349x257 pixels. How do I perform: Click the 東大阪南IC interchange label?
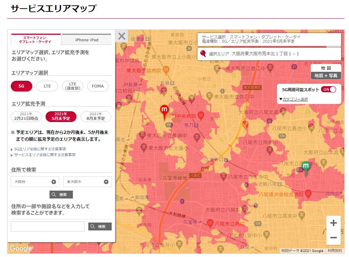point(252,88)
